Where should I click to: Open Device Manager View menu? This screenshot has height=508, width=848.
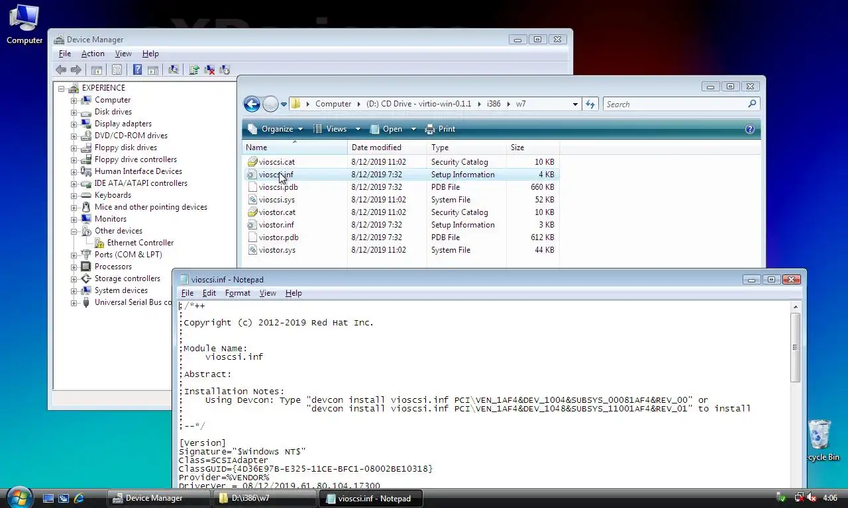[123, 54]
